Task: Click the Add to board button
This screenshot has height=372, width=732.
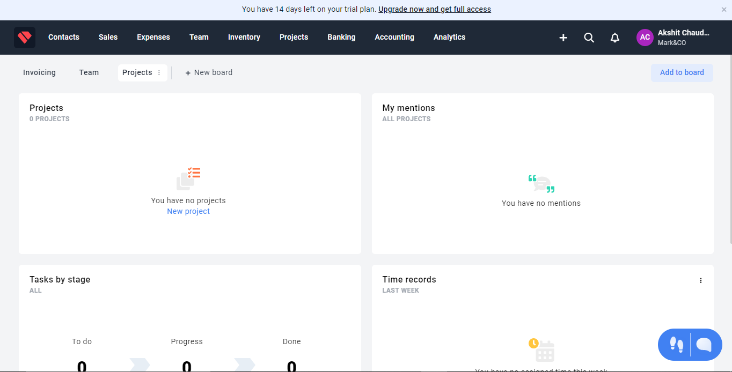Action: 682,73
